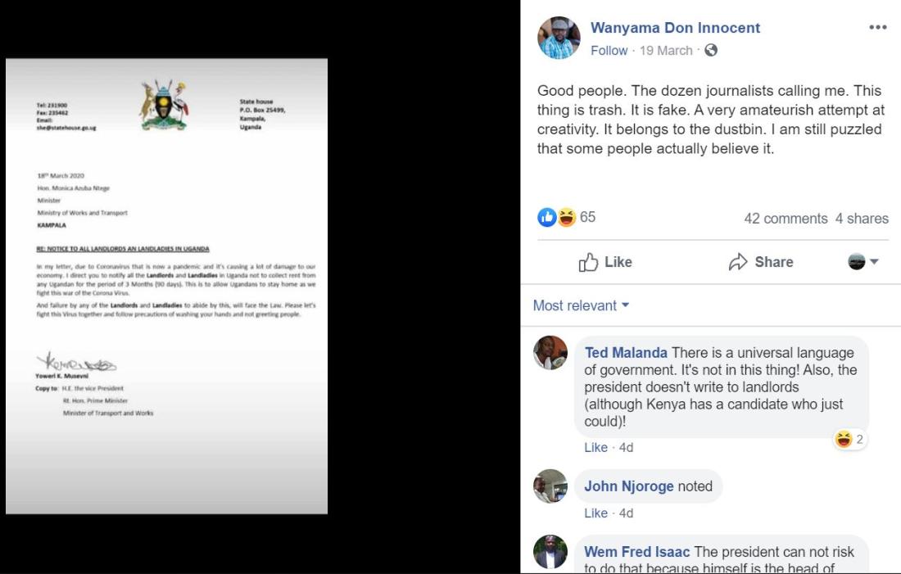Click the blue like reaction icon
The image size is (901, 574).
(546, 217)
